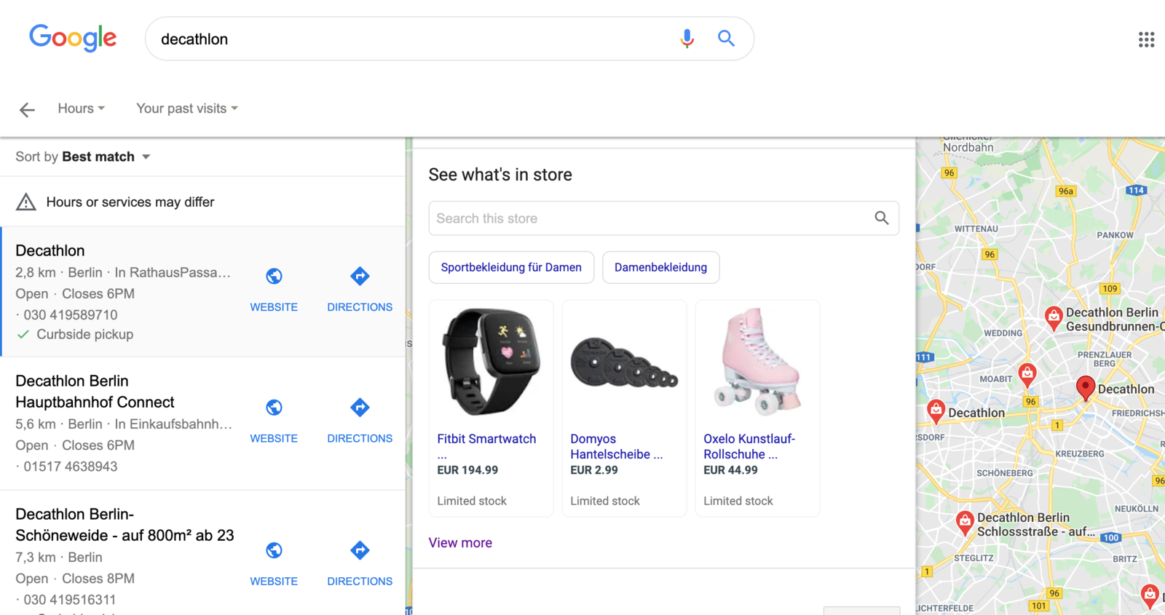The width and height of the screenshot is (1165, 615).
Task: Click the Google logo
Action: (73, 38)
